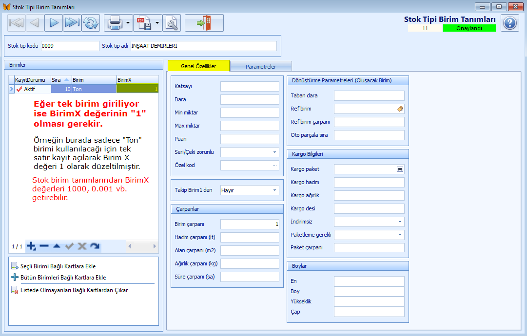Go to first record arrow
527x336 pixels.
tap(16, 23)
